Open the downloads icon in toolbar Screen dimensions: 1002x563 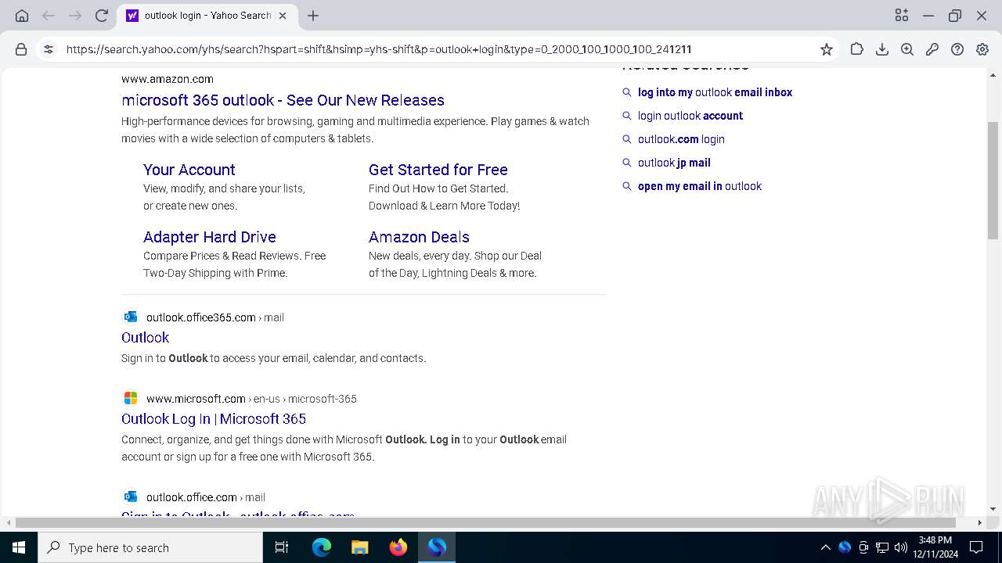882,49
